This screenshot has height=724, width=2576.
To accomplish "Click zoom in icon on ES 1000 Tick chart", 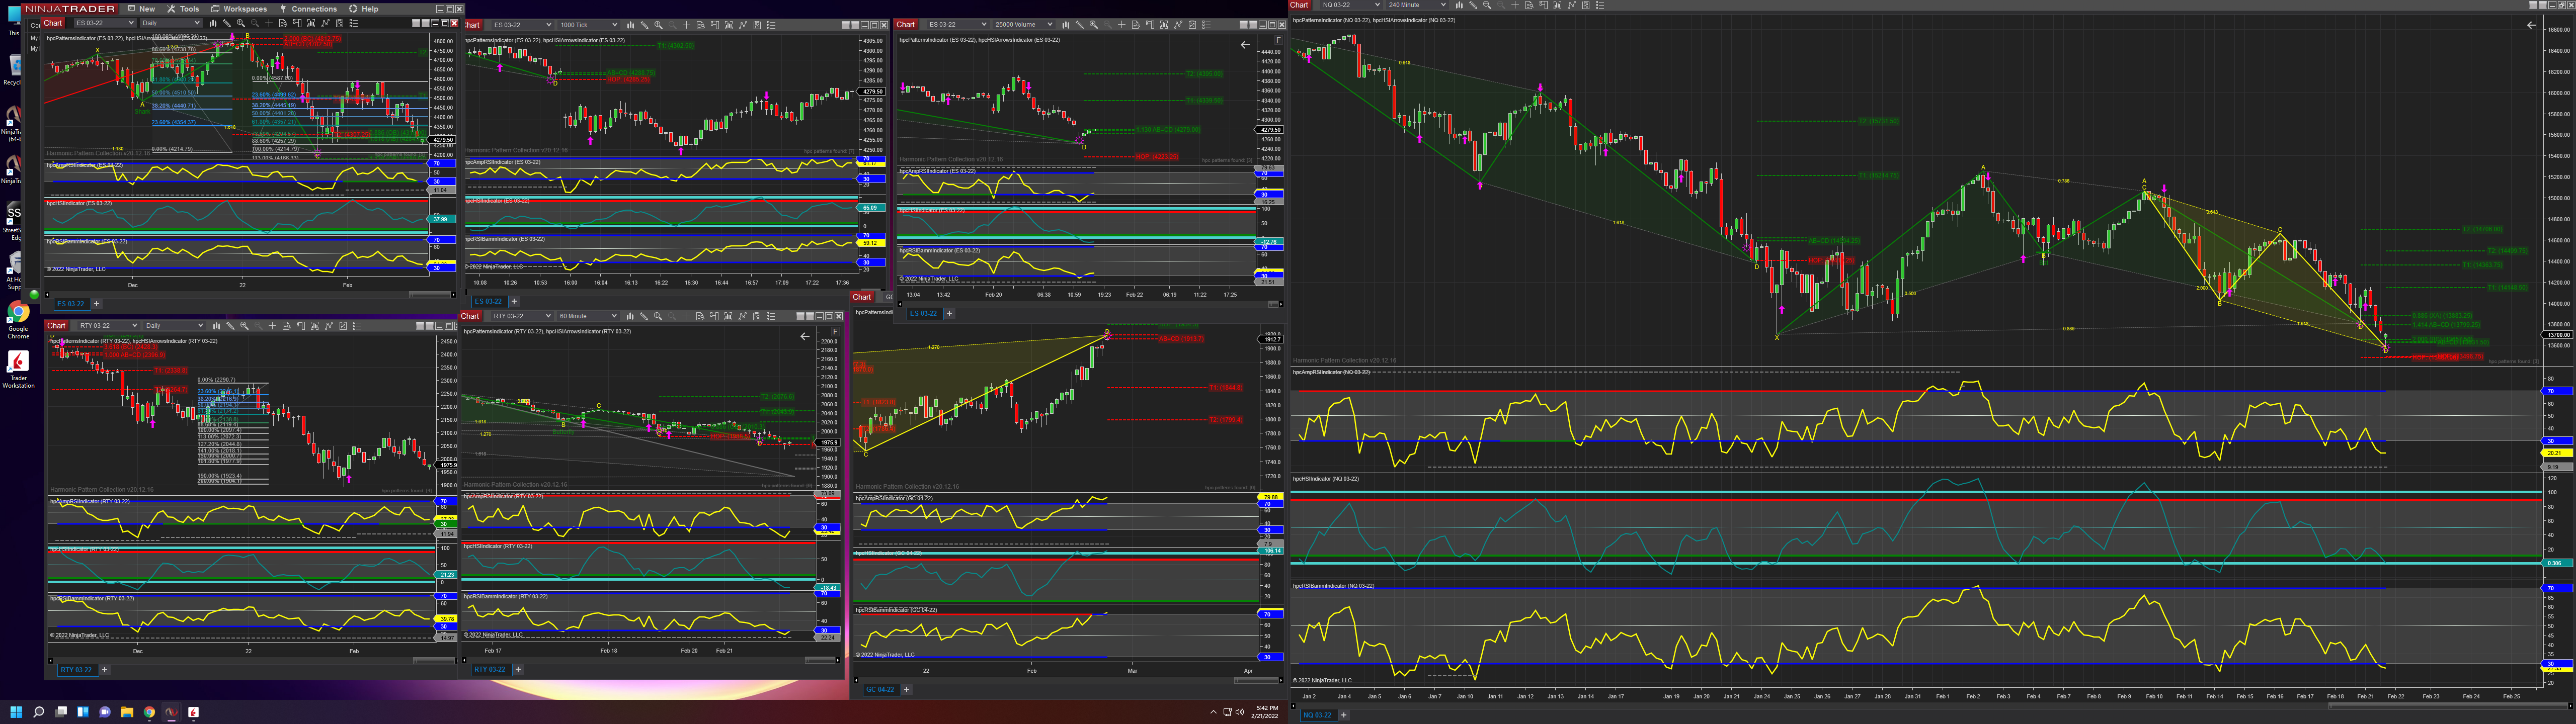I will [658, 25].
